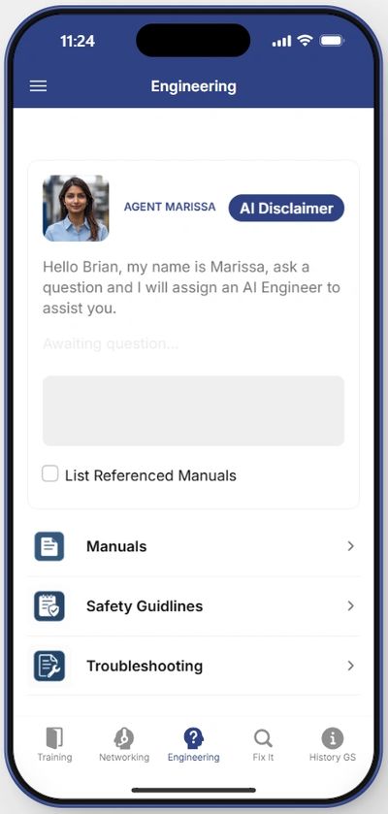Switch to the Networking tab label
The image size is (388, 814).
(x=124, y=758)
